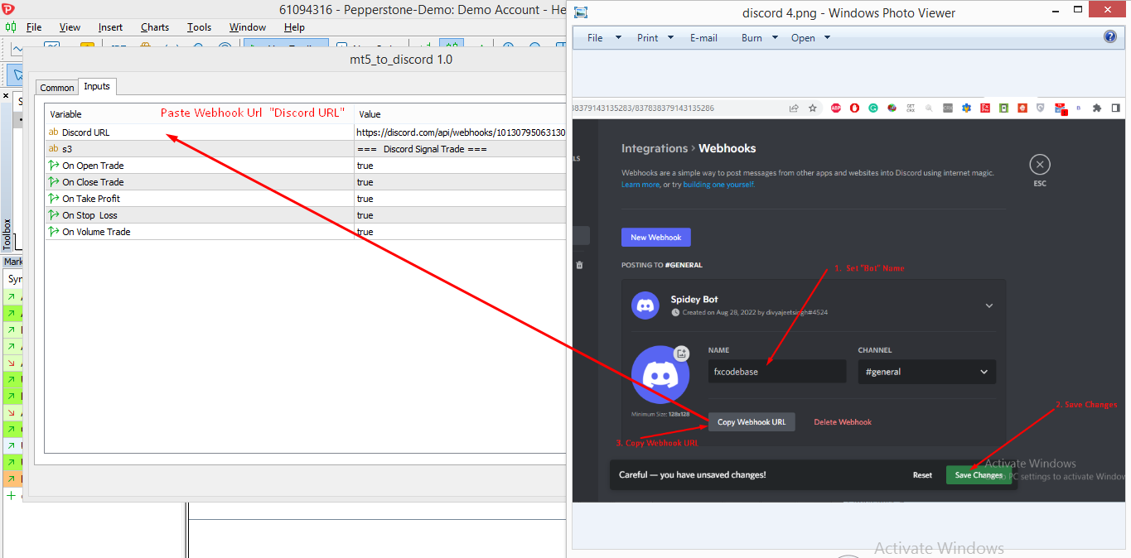Viewport: 1131px width, 558px height.
Task: Click the upload image icon on avatar
Action: [681, 354]
